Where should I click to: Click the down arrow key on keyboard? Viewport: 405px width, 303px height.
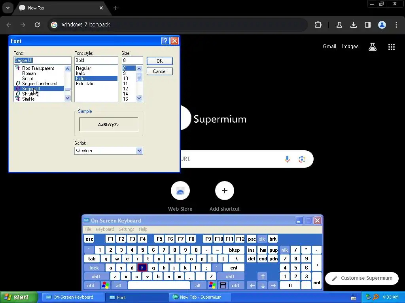pyautogui.click(x=263, y=285)
